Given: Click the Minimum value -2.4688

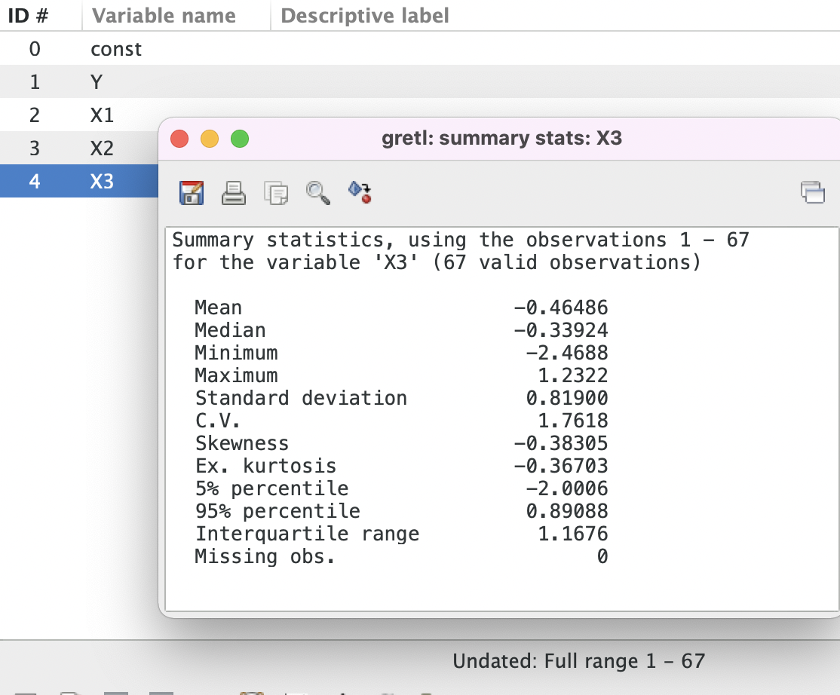Looking at the screenshot, I should click(x=567, y=353).
